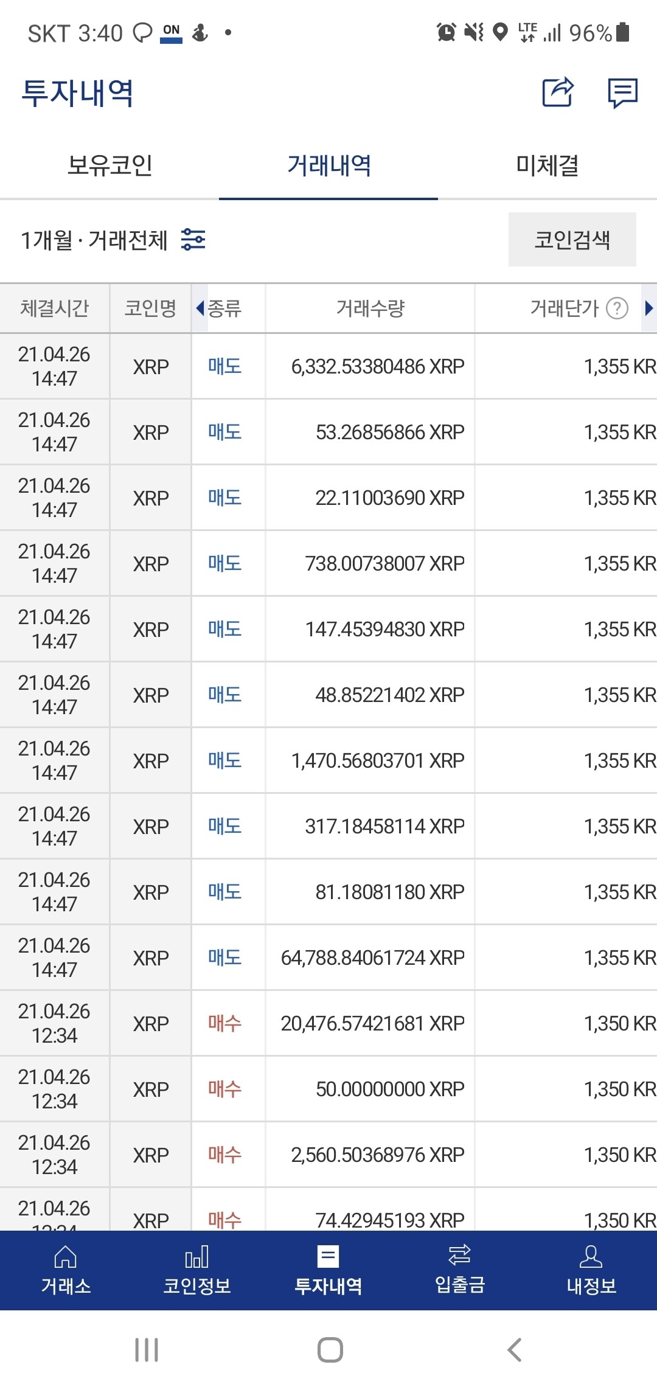Screen dimensions: 657x1387
Task: Select the 거래내역 tab
Action: tap(328, 165)
